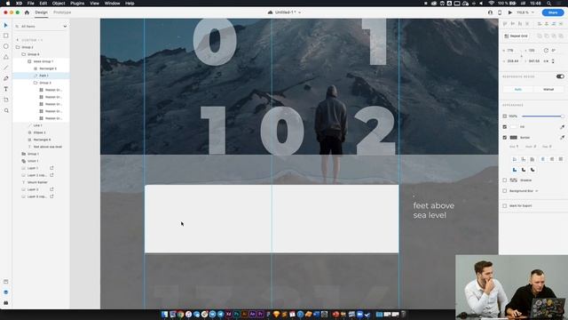
Task: Toggle the Responsive Resize switch
Action: pos(560,76)
